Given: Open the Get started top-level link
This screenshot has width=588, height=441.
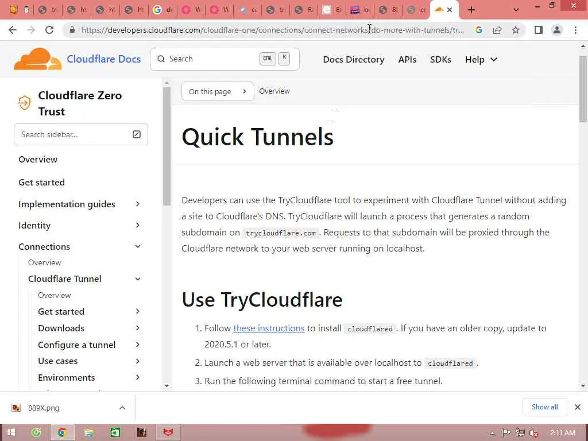Looking at the screenshot, I should click(41, 182).
